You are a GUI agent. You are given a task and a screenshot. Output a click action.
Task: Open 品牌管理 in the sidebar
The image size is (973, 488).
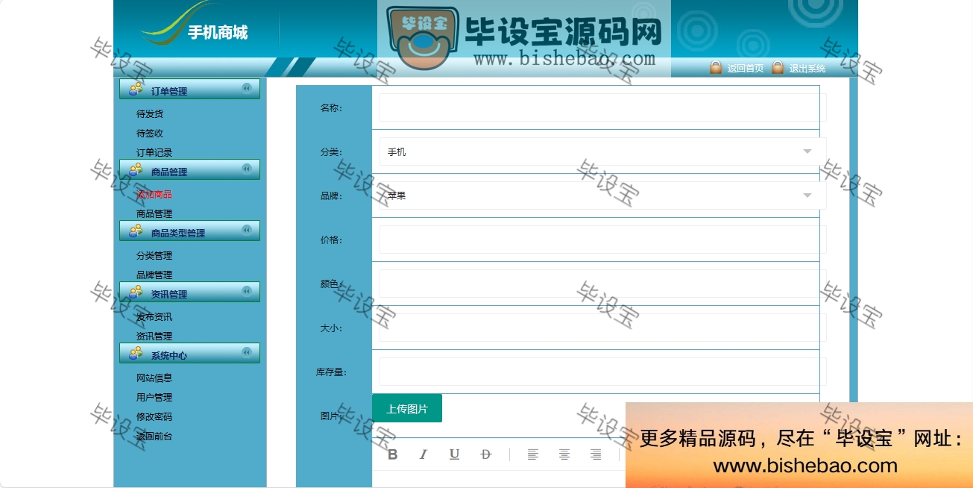[x=154, y=275]
